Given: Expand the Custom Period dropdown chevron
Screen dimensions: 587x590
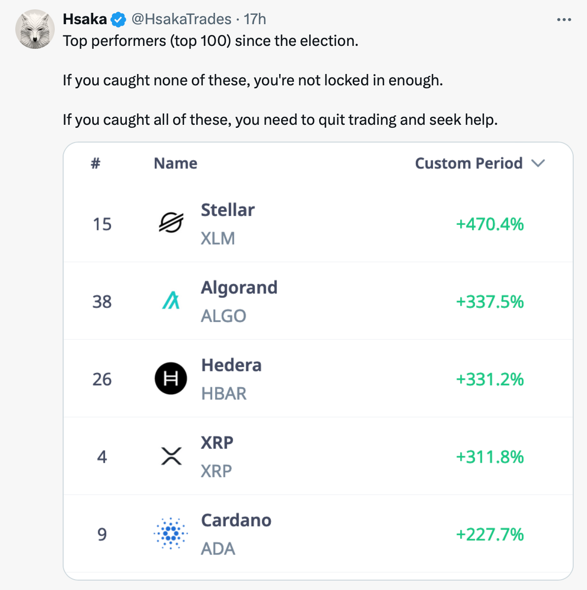Looking at the screenshot, I should (x=538, y=163).
